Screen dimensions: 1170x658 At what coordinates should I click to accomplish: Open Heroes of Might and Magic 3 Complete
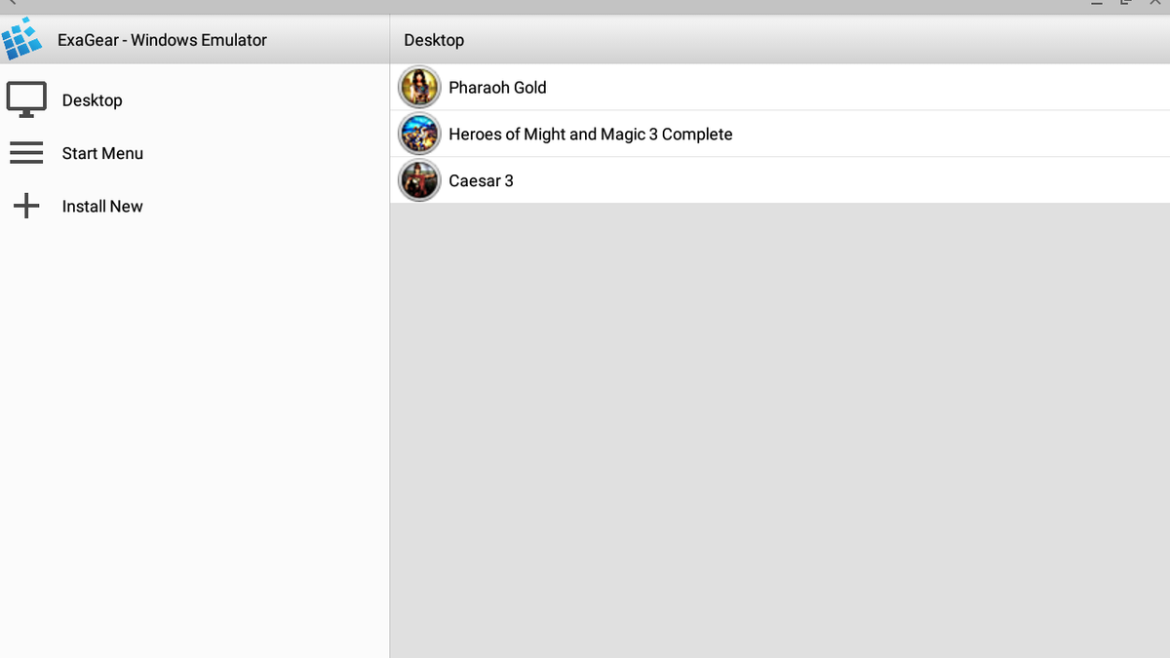coord(591,134)
